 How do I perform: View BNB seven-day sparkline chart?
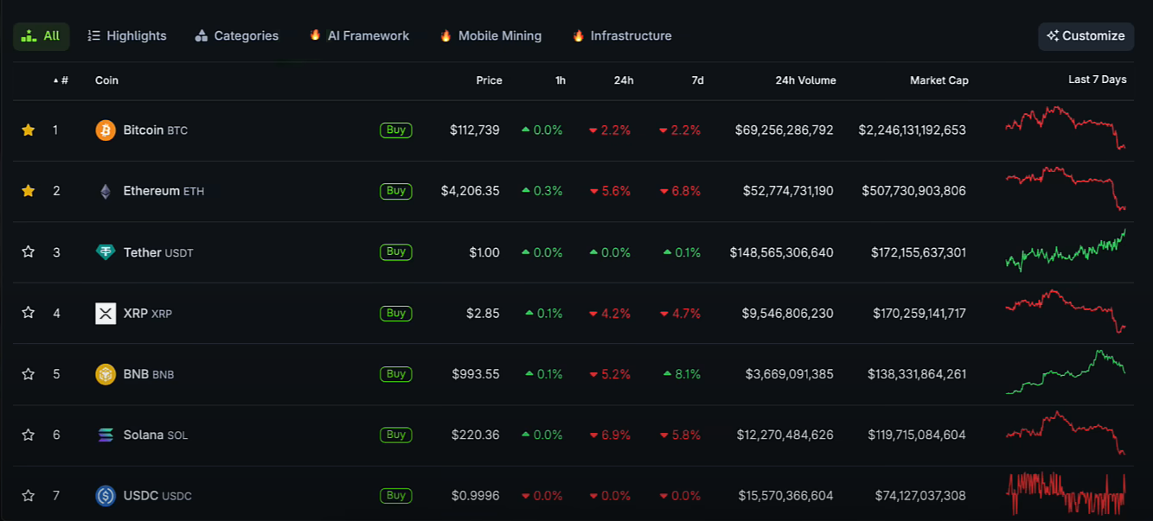click(1066, 373)
